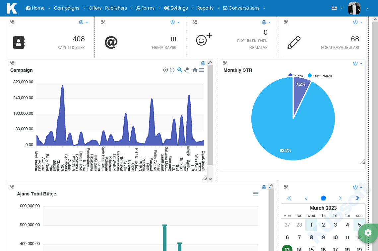378x251 pixels.
Task: Open the Forms menu
Action: coord(148,8)
